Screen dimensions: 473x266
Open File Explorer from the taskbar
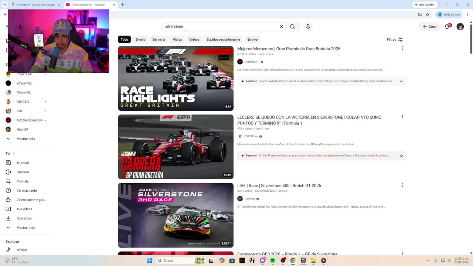[x=313, y=260]
